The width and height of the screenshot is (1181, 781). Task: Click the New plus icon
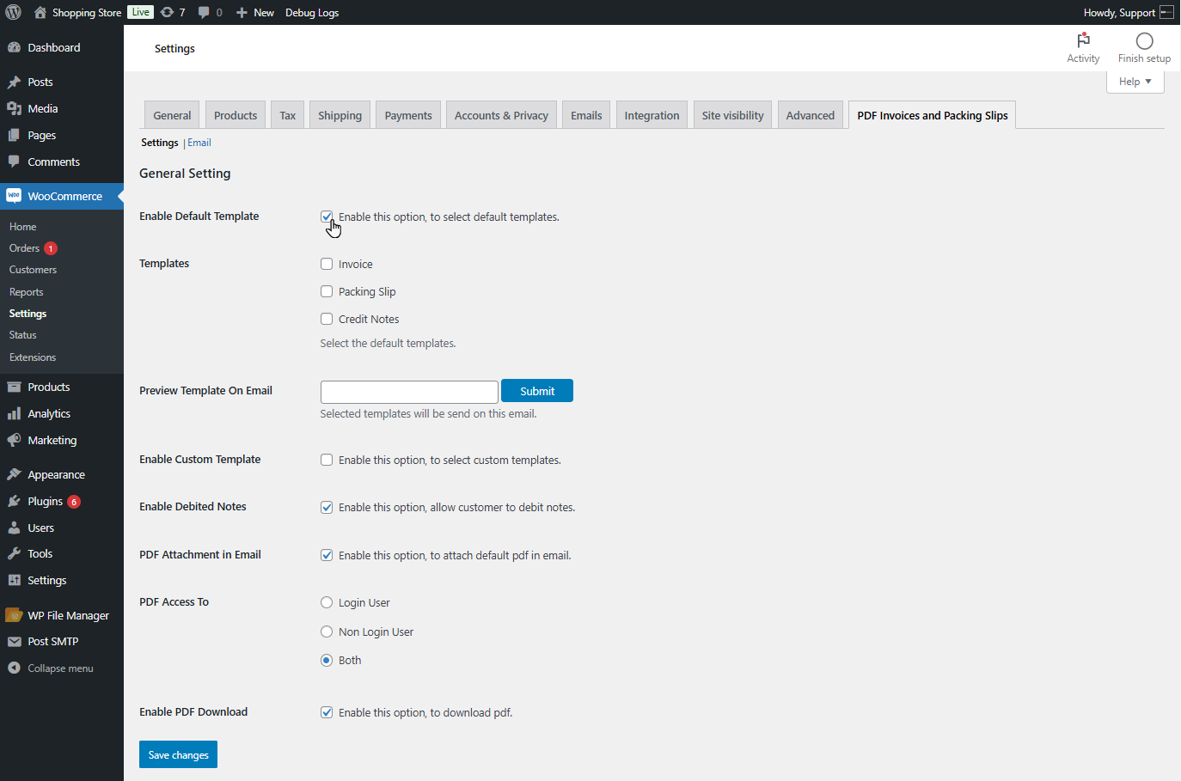click(242, 13)
